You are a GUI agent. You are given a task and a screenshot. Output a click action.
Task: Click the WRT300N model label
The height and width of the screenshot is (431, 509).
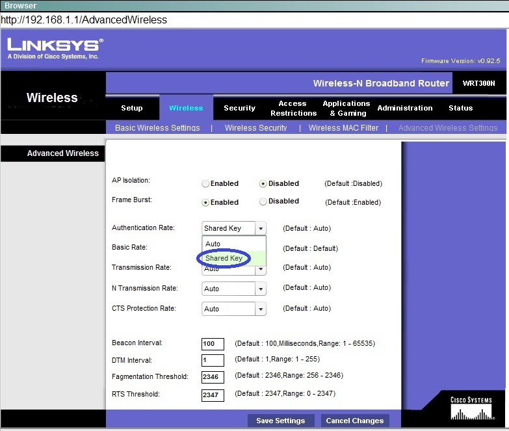[x=479, y=83]
